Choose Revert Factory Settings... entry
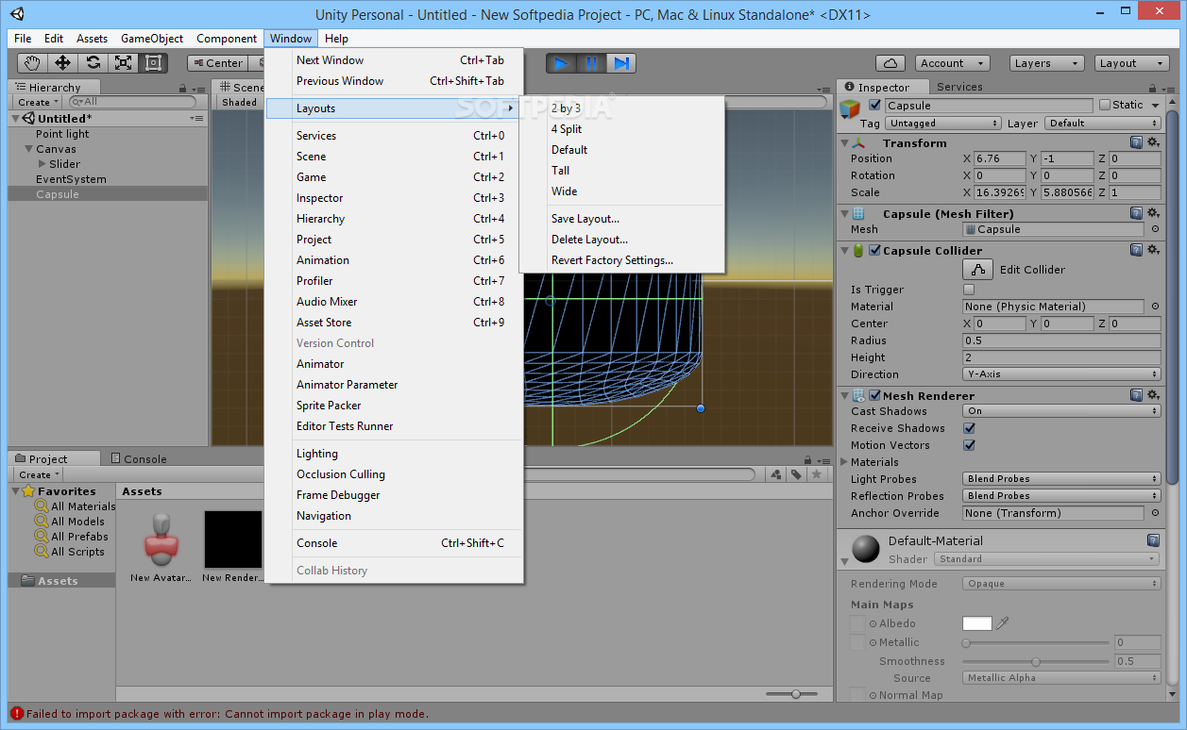The image size is (1187, 730). [613, 260]
